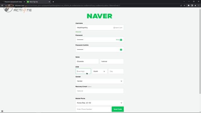201x113 pixels.
Task: Click into the Password field
Action: (100, 40)
